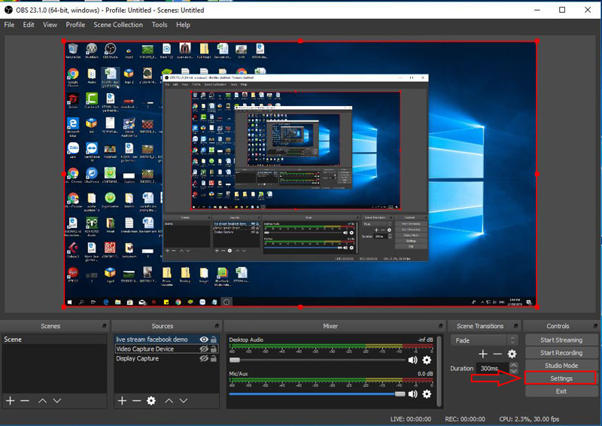Increase transition duration with the up arrow

point(514,365)
